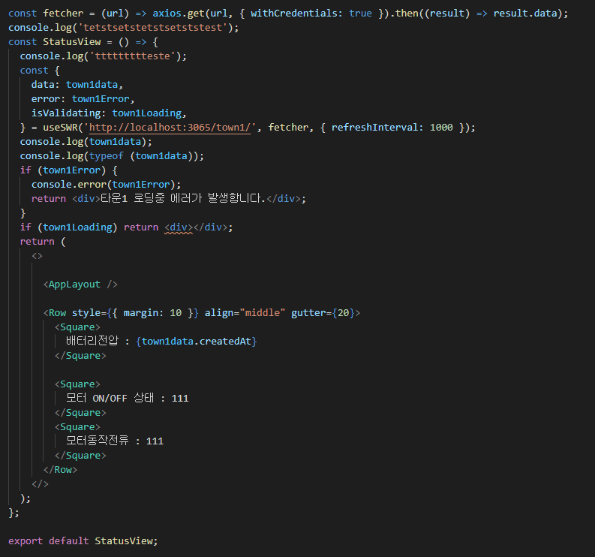Click the Korean text '타운1 로딩중 에러가 발생합니다.'

pos(183,198)
